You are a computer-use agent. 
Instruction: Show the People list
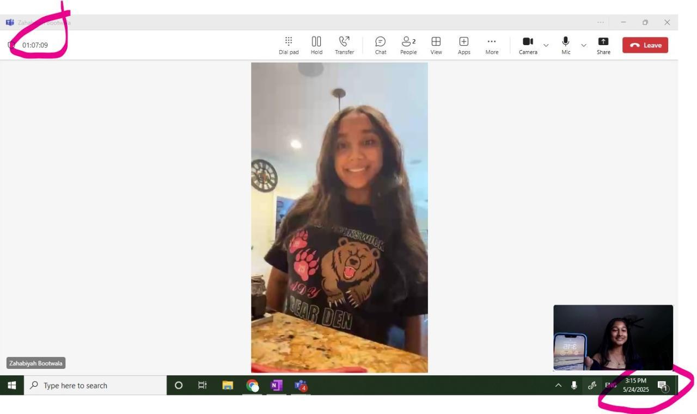pos(408,46)
